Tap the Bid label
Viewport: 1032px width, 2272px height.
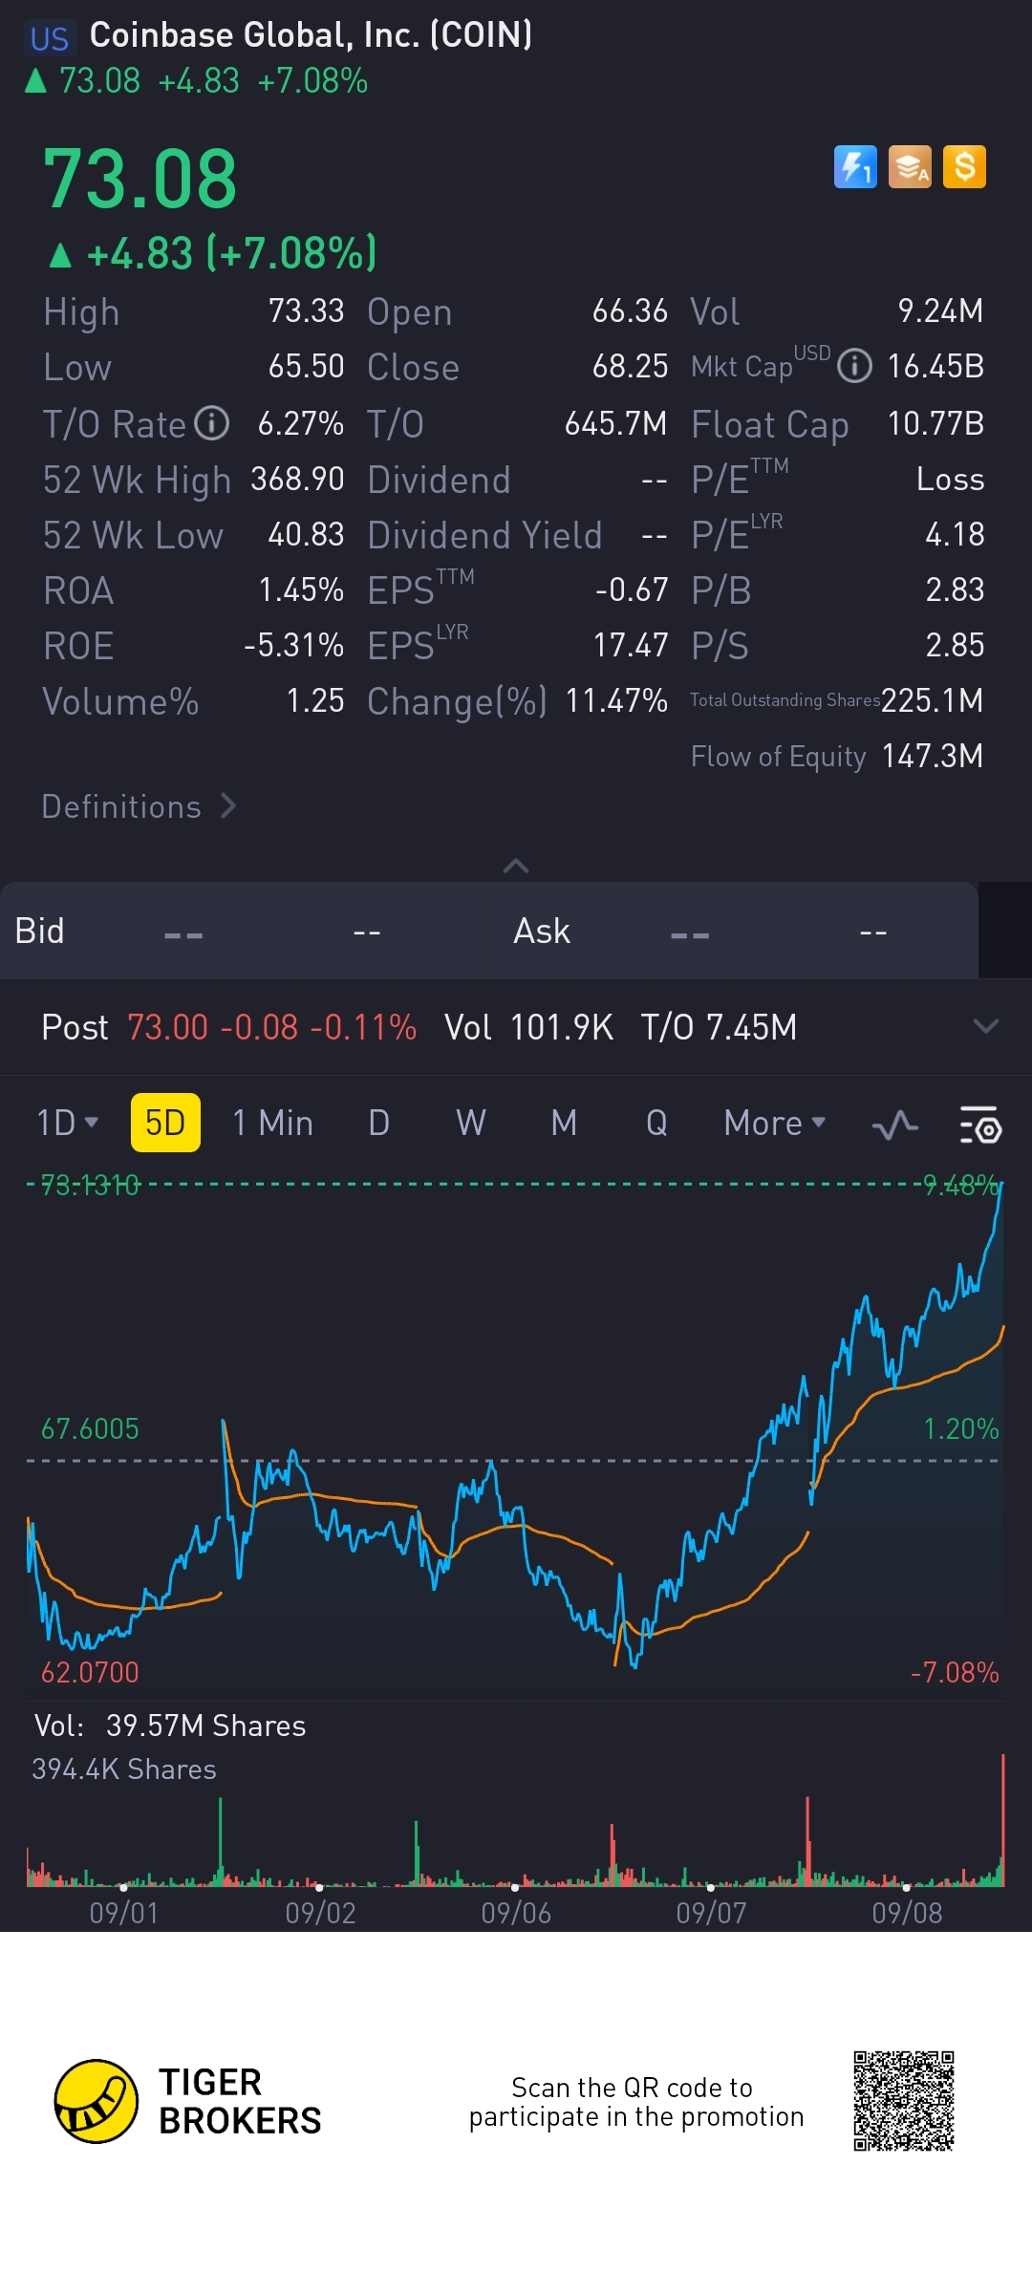pos(39,931)
